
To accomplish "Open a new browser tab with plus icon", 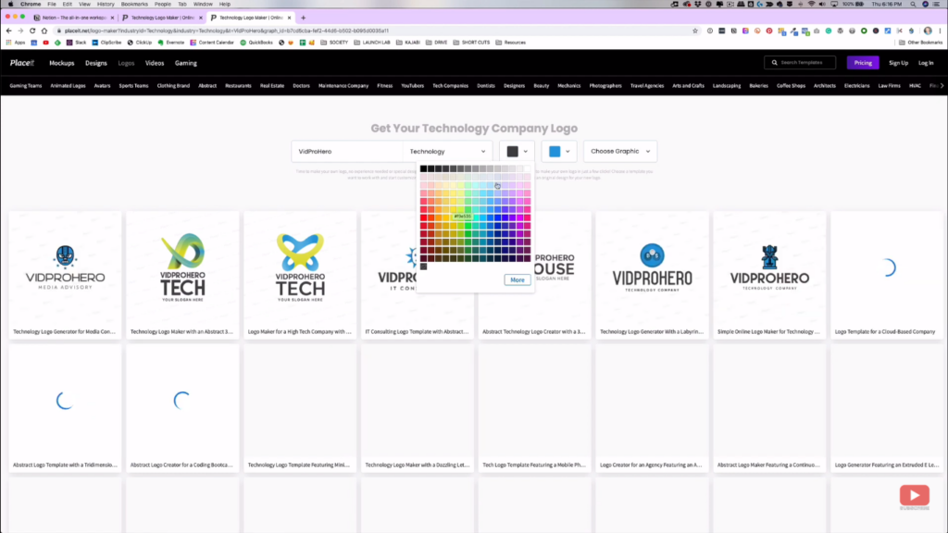I will (304, 18).
